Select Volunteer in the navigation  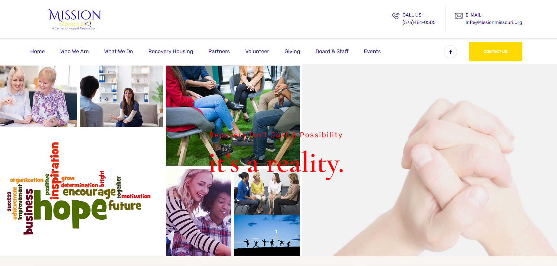(x=257, y=51)
